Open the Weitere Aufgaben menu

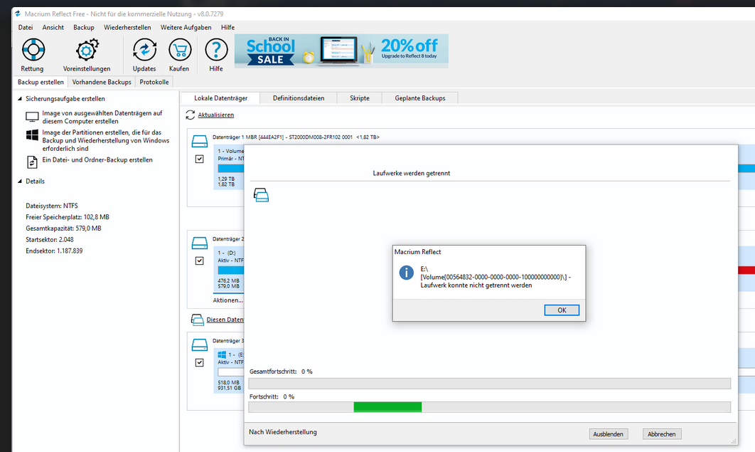pos(186,28)
